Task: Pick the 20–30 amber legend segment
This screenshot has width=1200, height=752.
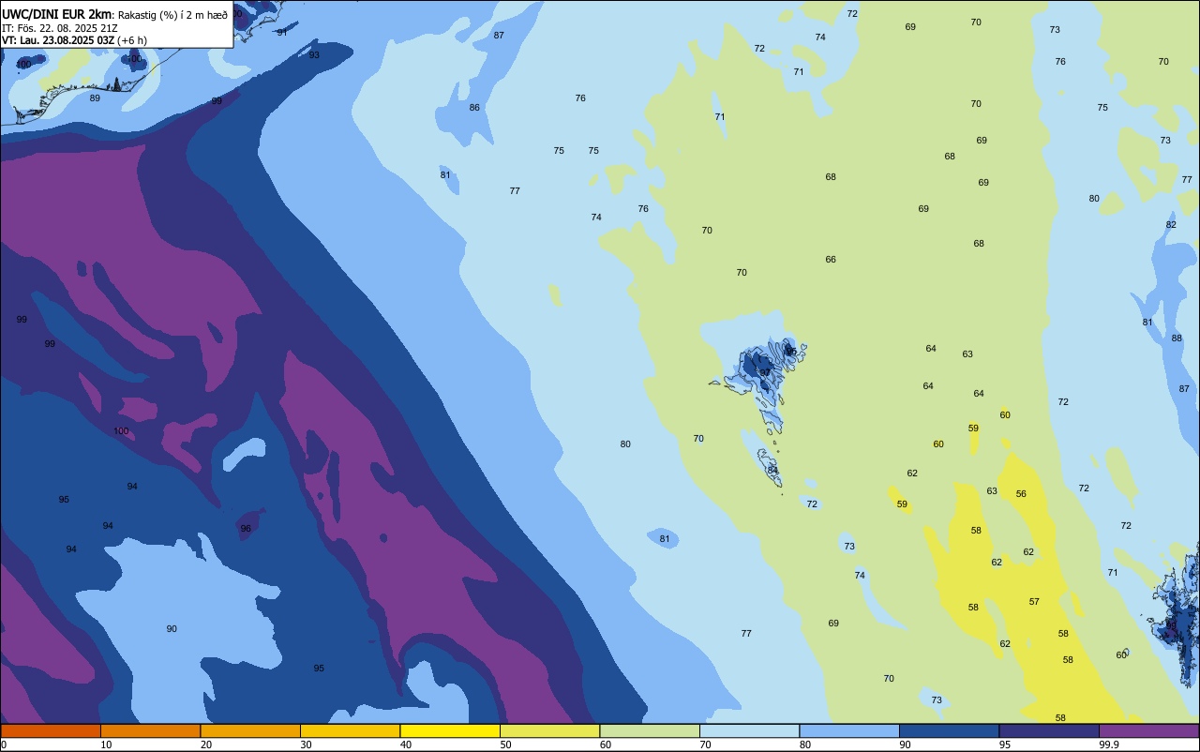Action: (x=250, y=730)
